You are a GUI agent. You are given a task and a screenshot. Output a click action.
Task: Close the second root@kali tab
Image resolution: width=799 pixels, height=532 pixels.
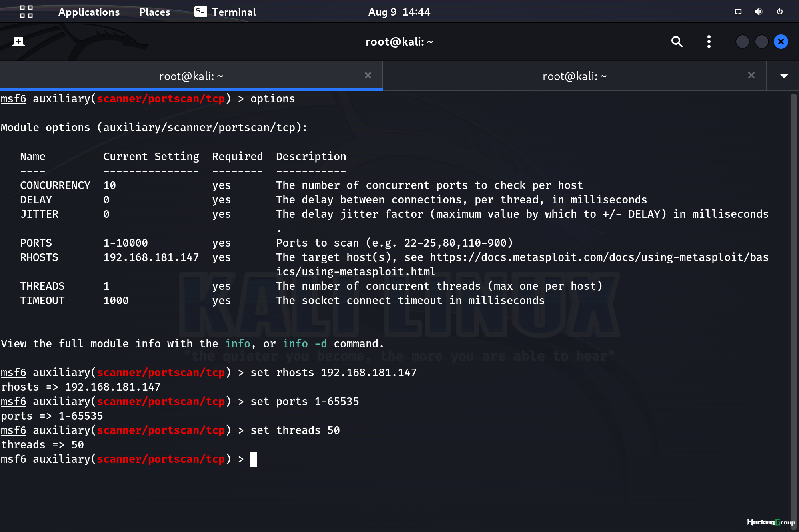coord(751,76)
